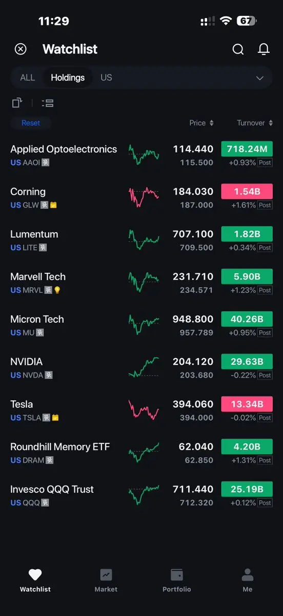Open notifications bell icon
The image size is (283, 616).
tap(264, 49)
